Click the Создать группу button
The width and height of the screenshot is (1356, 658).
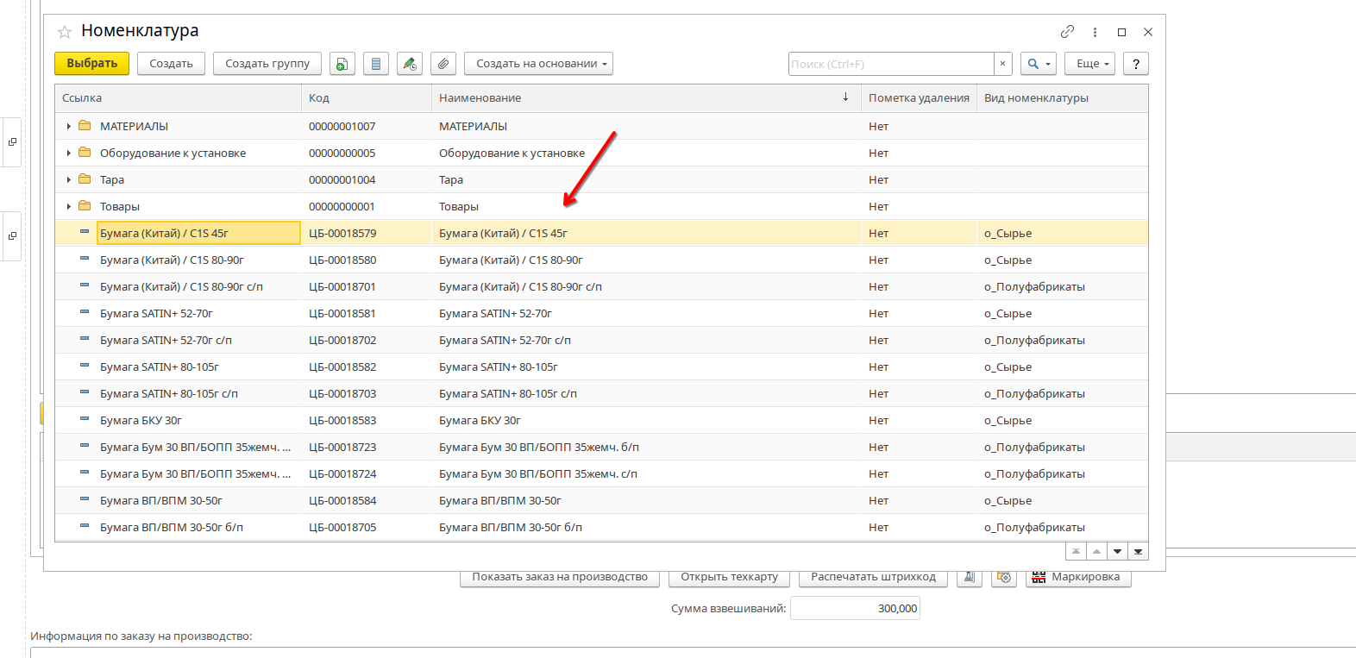(267, 64)
